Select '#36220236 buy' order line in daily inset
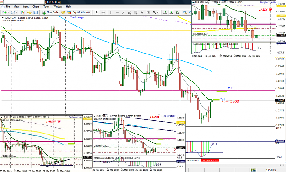This screenshot has height=172, width=286. coord(200,34)
